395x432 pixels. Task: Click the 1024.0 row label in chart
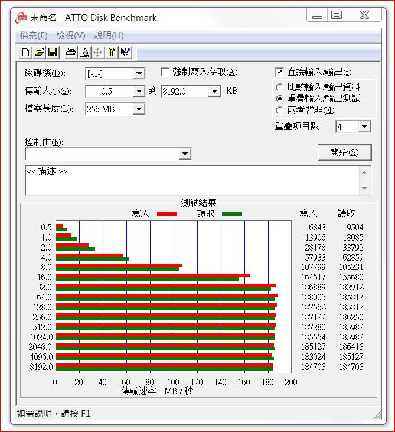[41, 337]
